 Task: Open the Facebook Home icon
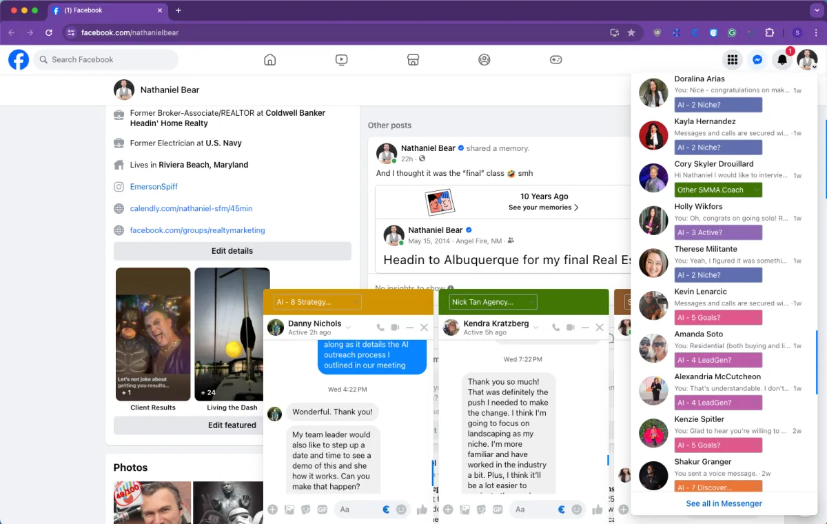click(x=270, y=60)
